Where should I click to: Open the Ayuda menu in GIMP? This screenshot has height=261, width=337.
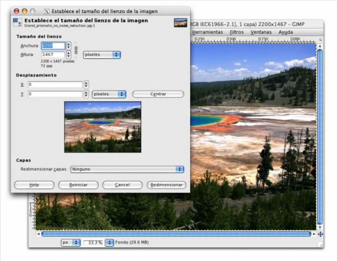pyautogui.click(x=286, y=32)
